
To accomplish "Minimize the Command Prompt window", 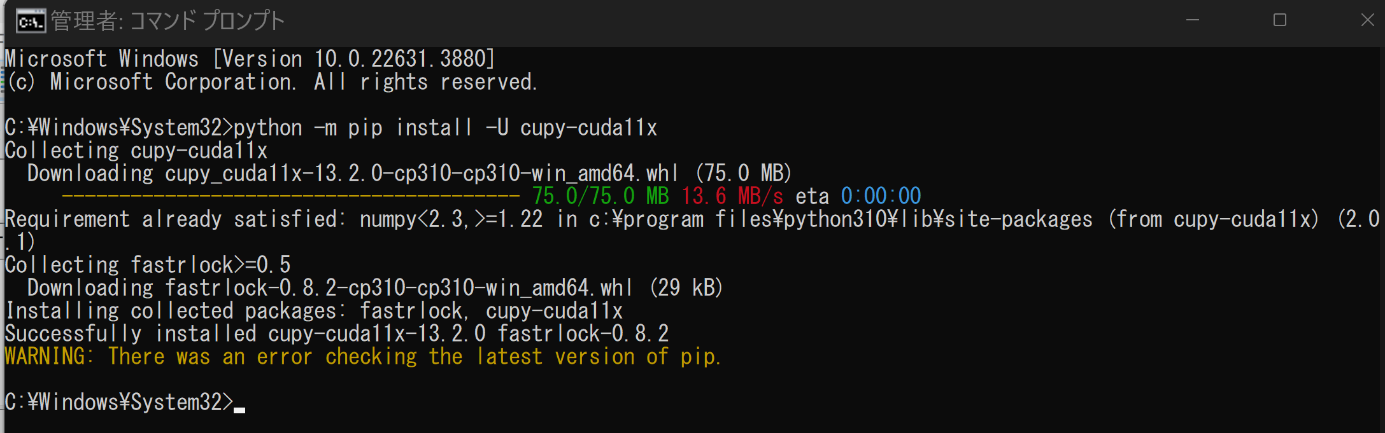I will 1193,20.
